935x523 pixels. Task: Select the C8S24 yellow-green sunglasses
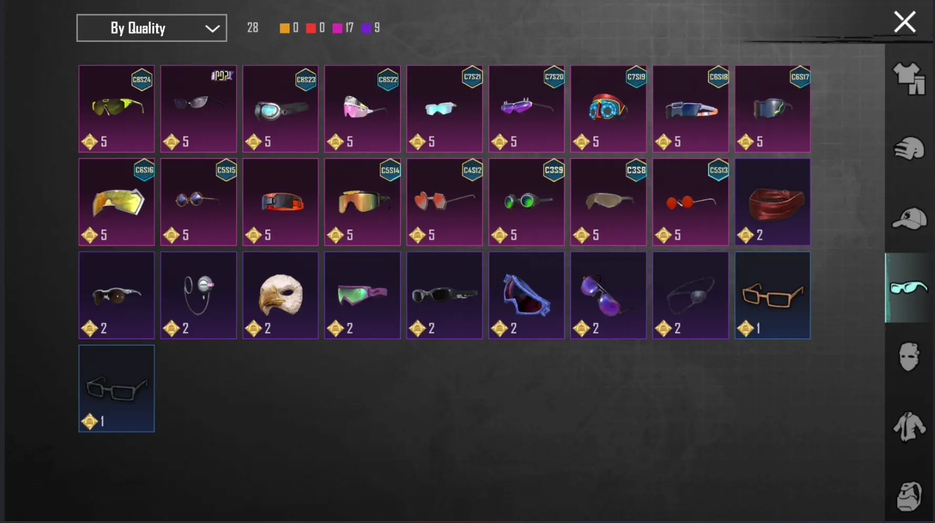point(117,109)
